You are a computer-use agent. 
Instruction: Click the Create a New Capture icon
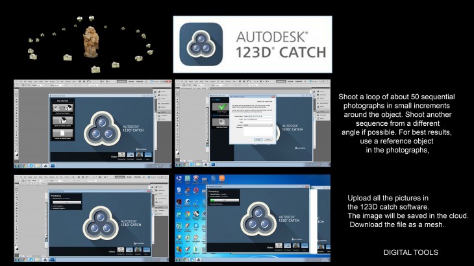click(62, 109)
